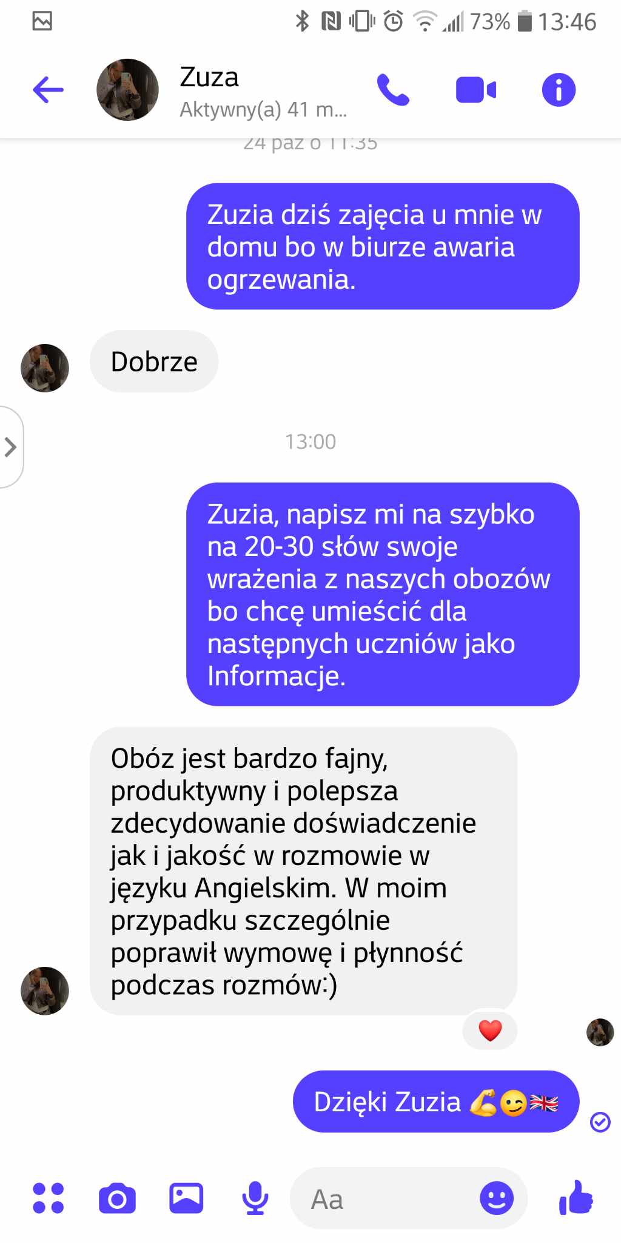Open the photo gallery picker
621x1243 pixels.
click(x=186, y=1198)
